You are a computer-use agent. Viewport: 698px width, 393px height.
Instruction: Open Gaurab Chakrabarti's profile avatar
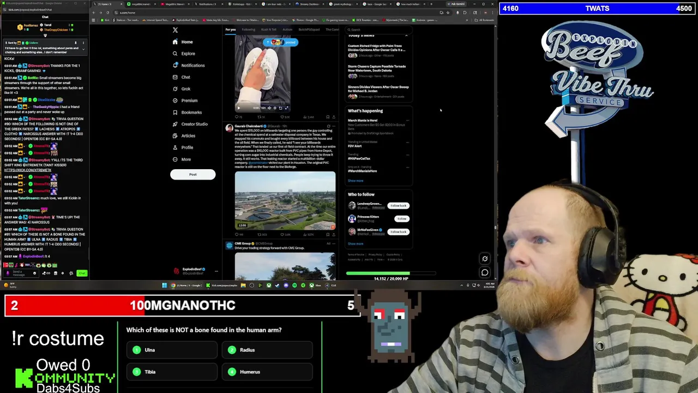point(230,127)
